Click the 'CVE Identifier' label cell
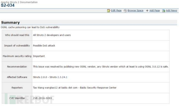The width and height of the screenshot is (180, 106). pos(17,98)
